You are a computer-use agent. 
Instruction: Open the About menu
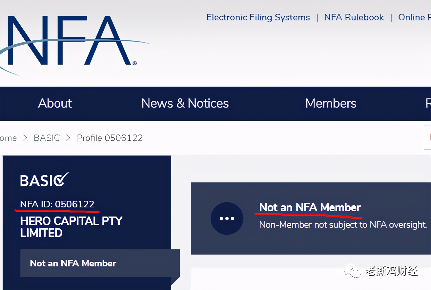(x=55, y=103)
